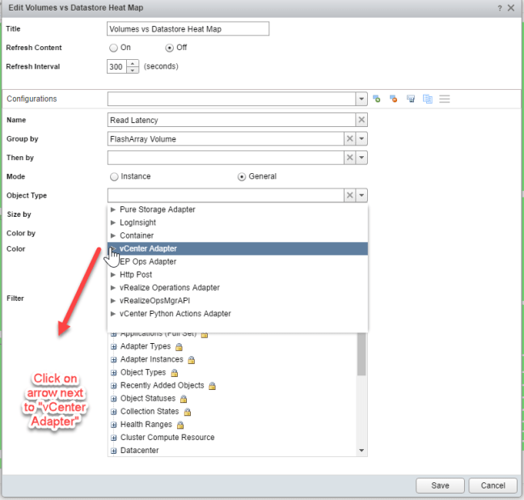Choose the General mode radio button

[x=241, y=176]
